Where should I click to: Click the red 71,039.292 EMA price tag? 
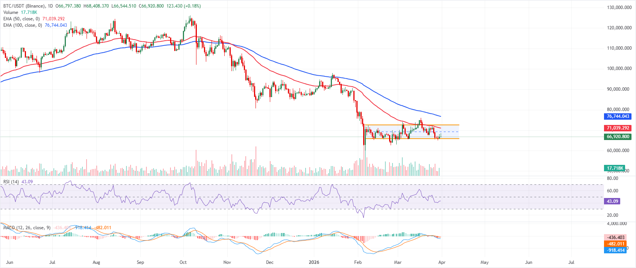pos(618,128)
